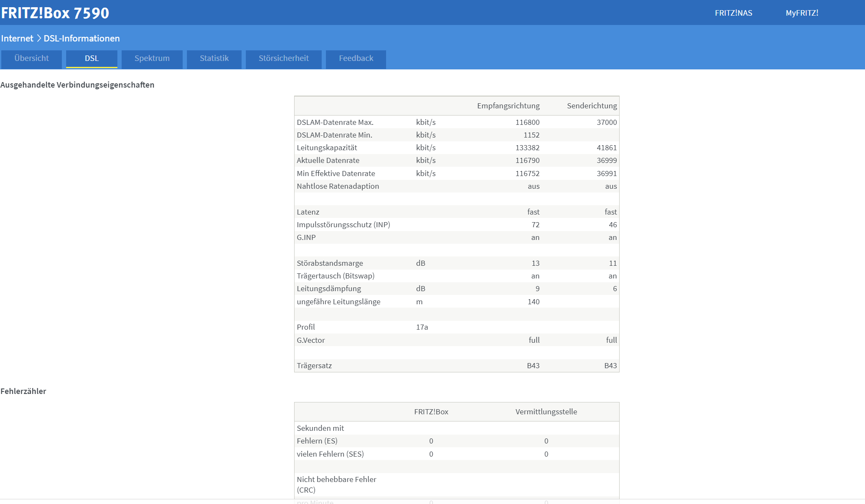Viewport: 865px width, 504px height.
Task: Click the breadcrumb chevron arrow
Action: pyautogui.click(x=39, y=39)
